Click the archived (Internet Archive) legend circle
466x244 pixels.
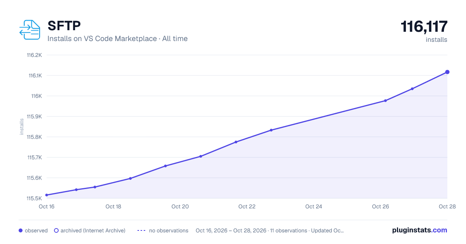pyautogui.click(x=56, y=230)
